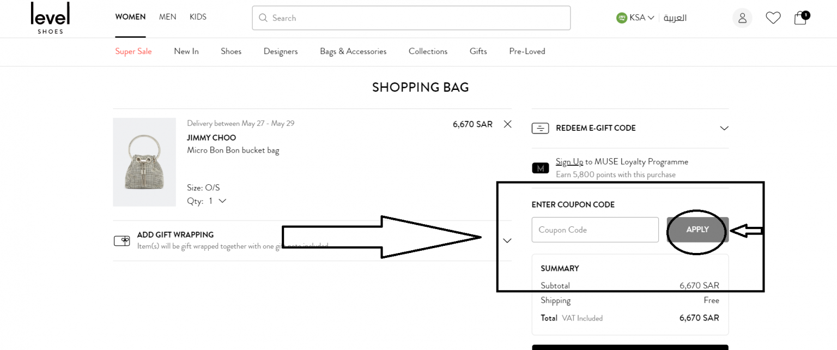Viewport: 837px width, 350px height.
Task: Click the gift wrapping present icon
Action: (122, 240)
